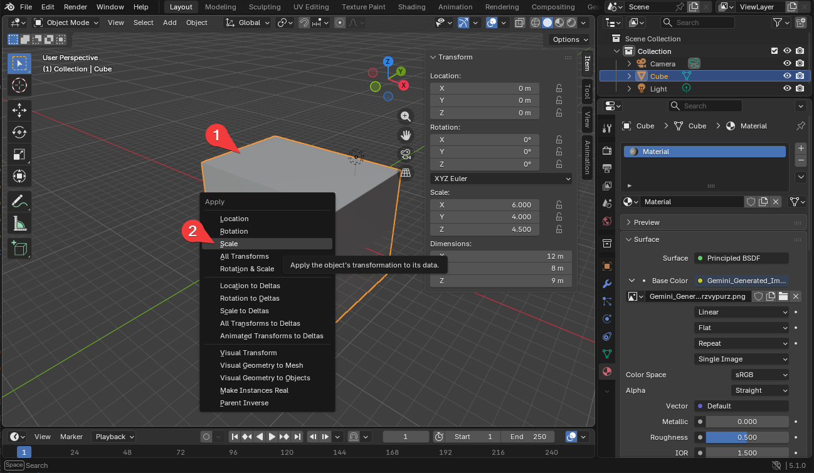Select the Move tool in toolbar
This screenshot has height=473, width=814.
point(19,110)
